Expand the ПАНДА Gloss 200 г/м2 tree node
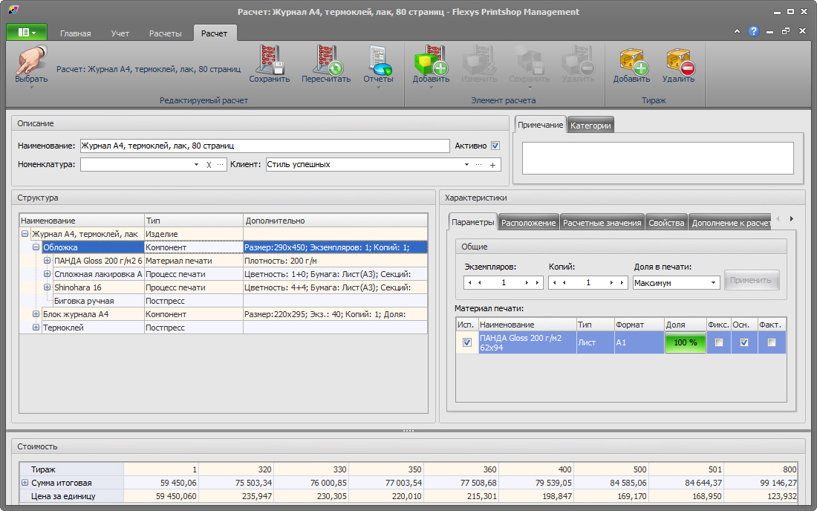This screenshot has width=817, height=511. [47, 261]
